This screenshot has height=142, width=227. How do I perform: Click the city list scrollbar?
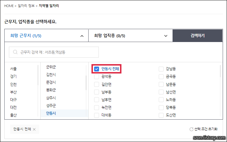coord(86,83)
